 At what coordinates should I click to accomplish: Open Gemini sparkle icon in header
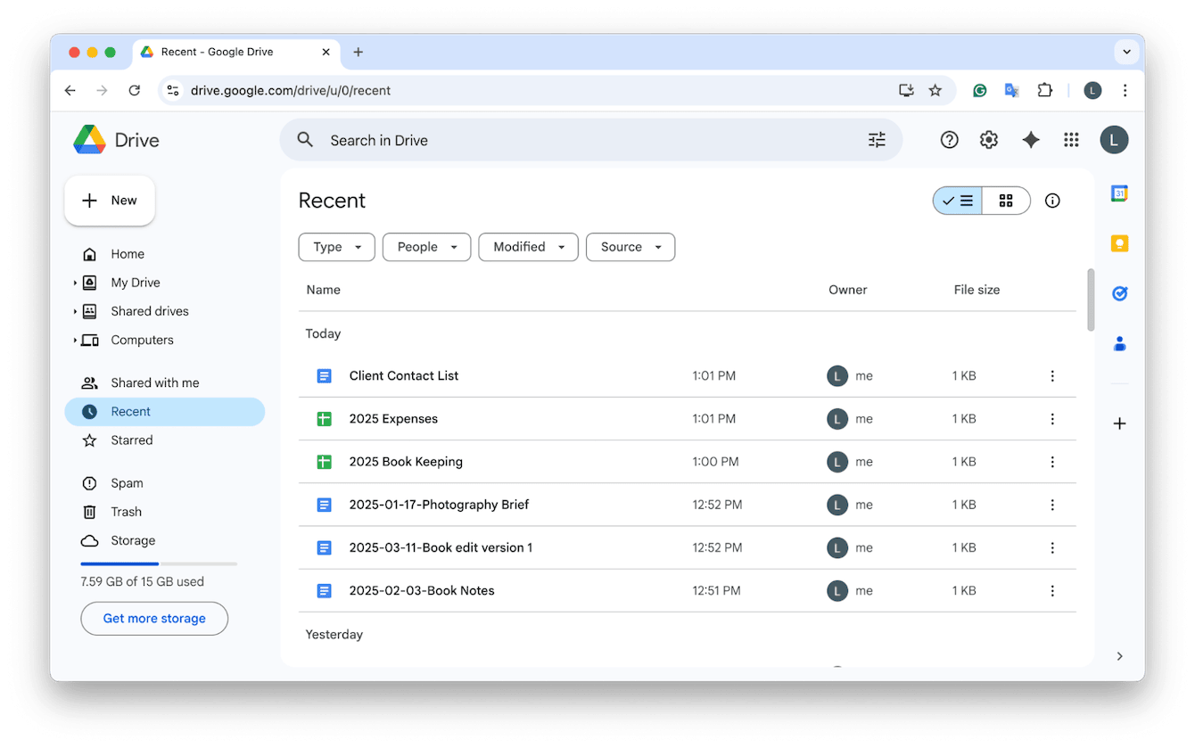click(1030, 140)
